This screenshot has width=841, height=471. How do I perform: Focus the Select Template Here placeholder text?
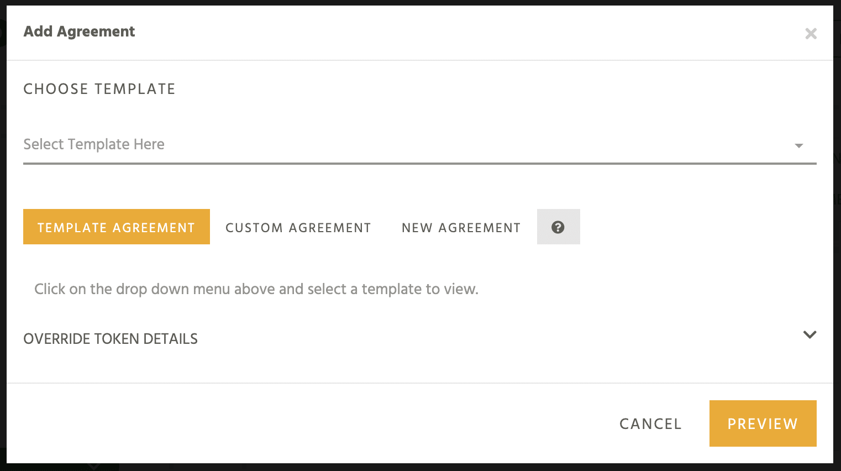[94, 144]
